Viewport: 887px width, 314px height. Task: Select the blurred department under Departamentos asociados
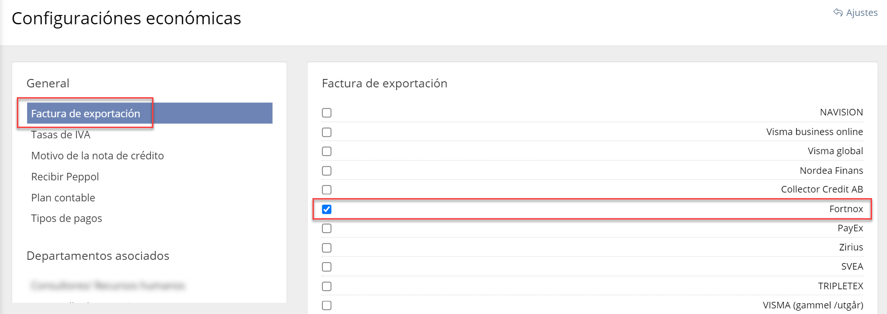point(108,285)
